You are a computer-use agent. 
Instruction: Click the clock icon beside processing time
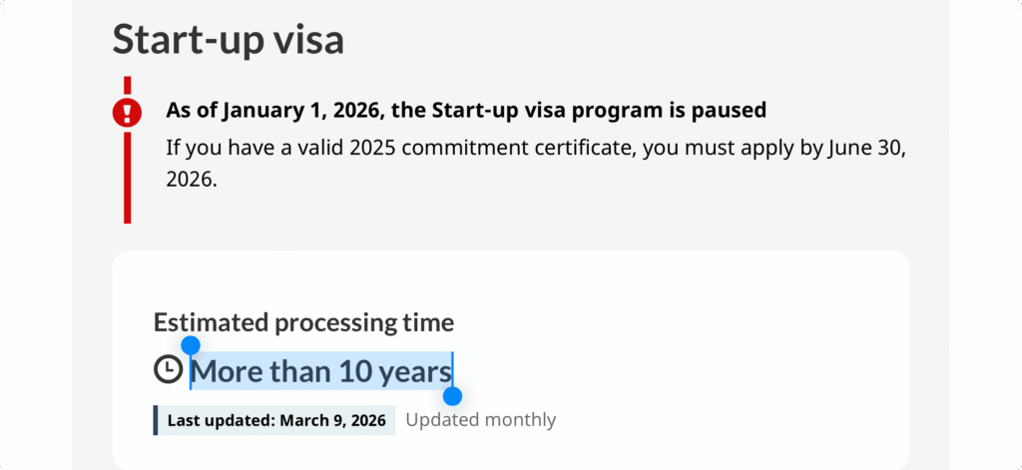click(168, 369)
